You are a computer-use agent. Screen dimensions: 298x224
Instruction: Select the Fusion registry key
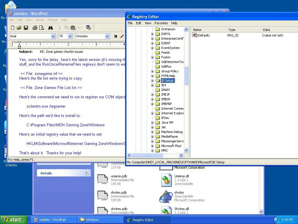[166, 57]
